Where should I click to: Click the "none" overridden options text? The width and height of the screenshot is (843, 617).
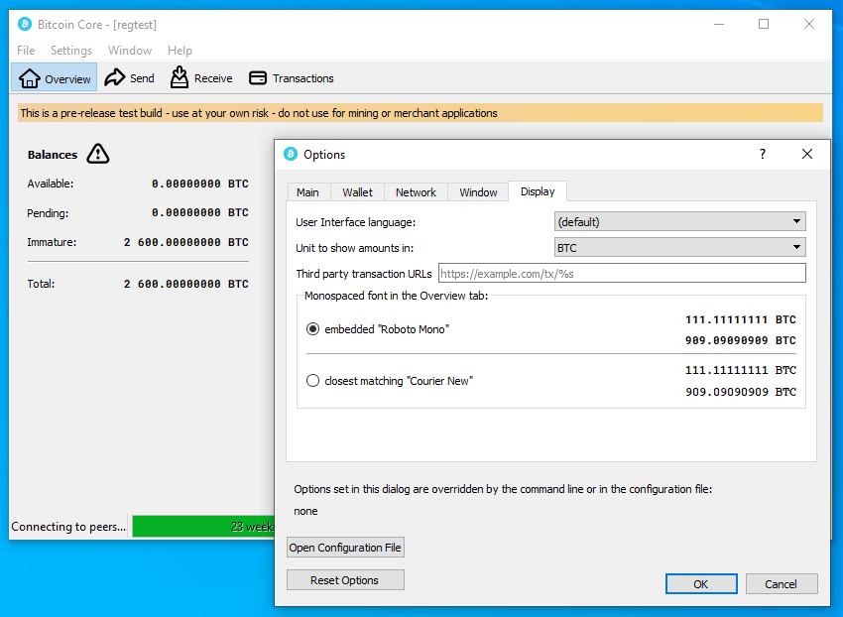point(305,511)
